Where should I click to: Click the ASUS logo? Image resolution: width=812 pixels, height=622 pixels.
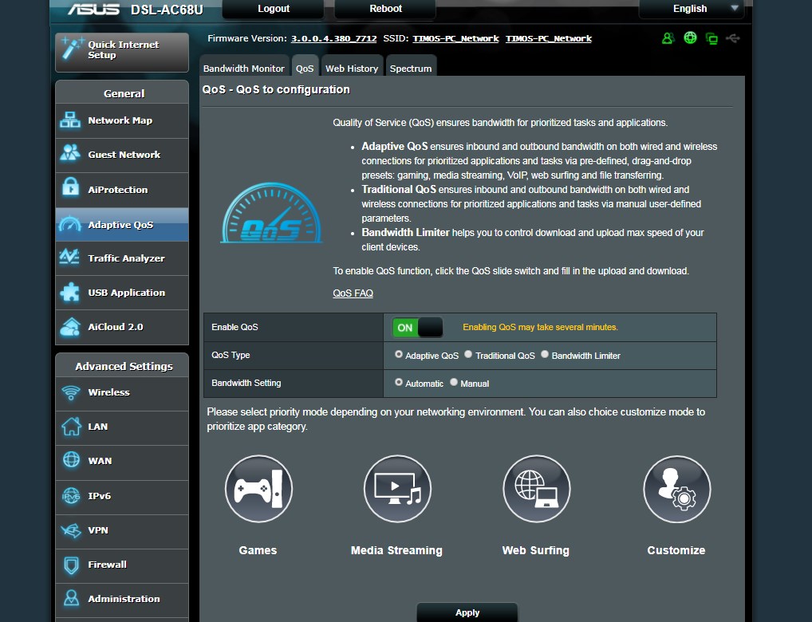94,10
